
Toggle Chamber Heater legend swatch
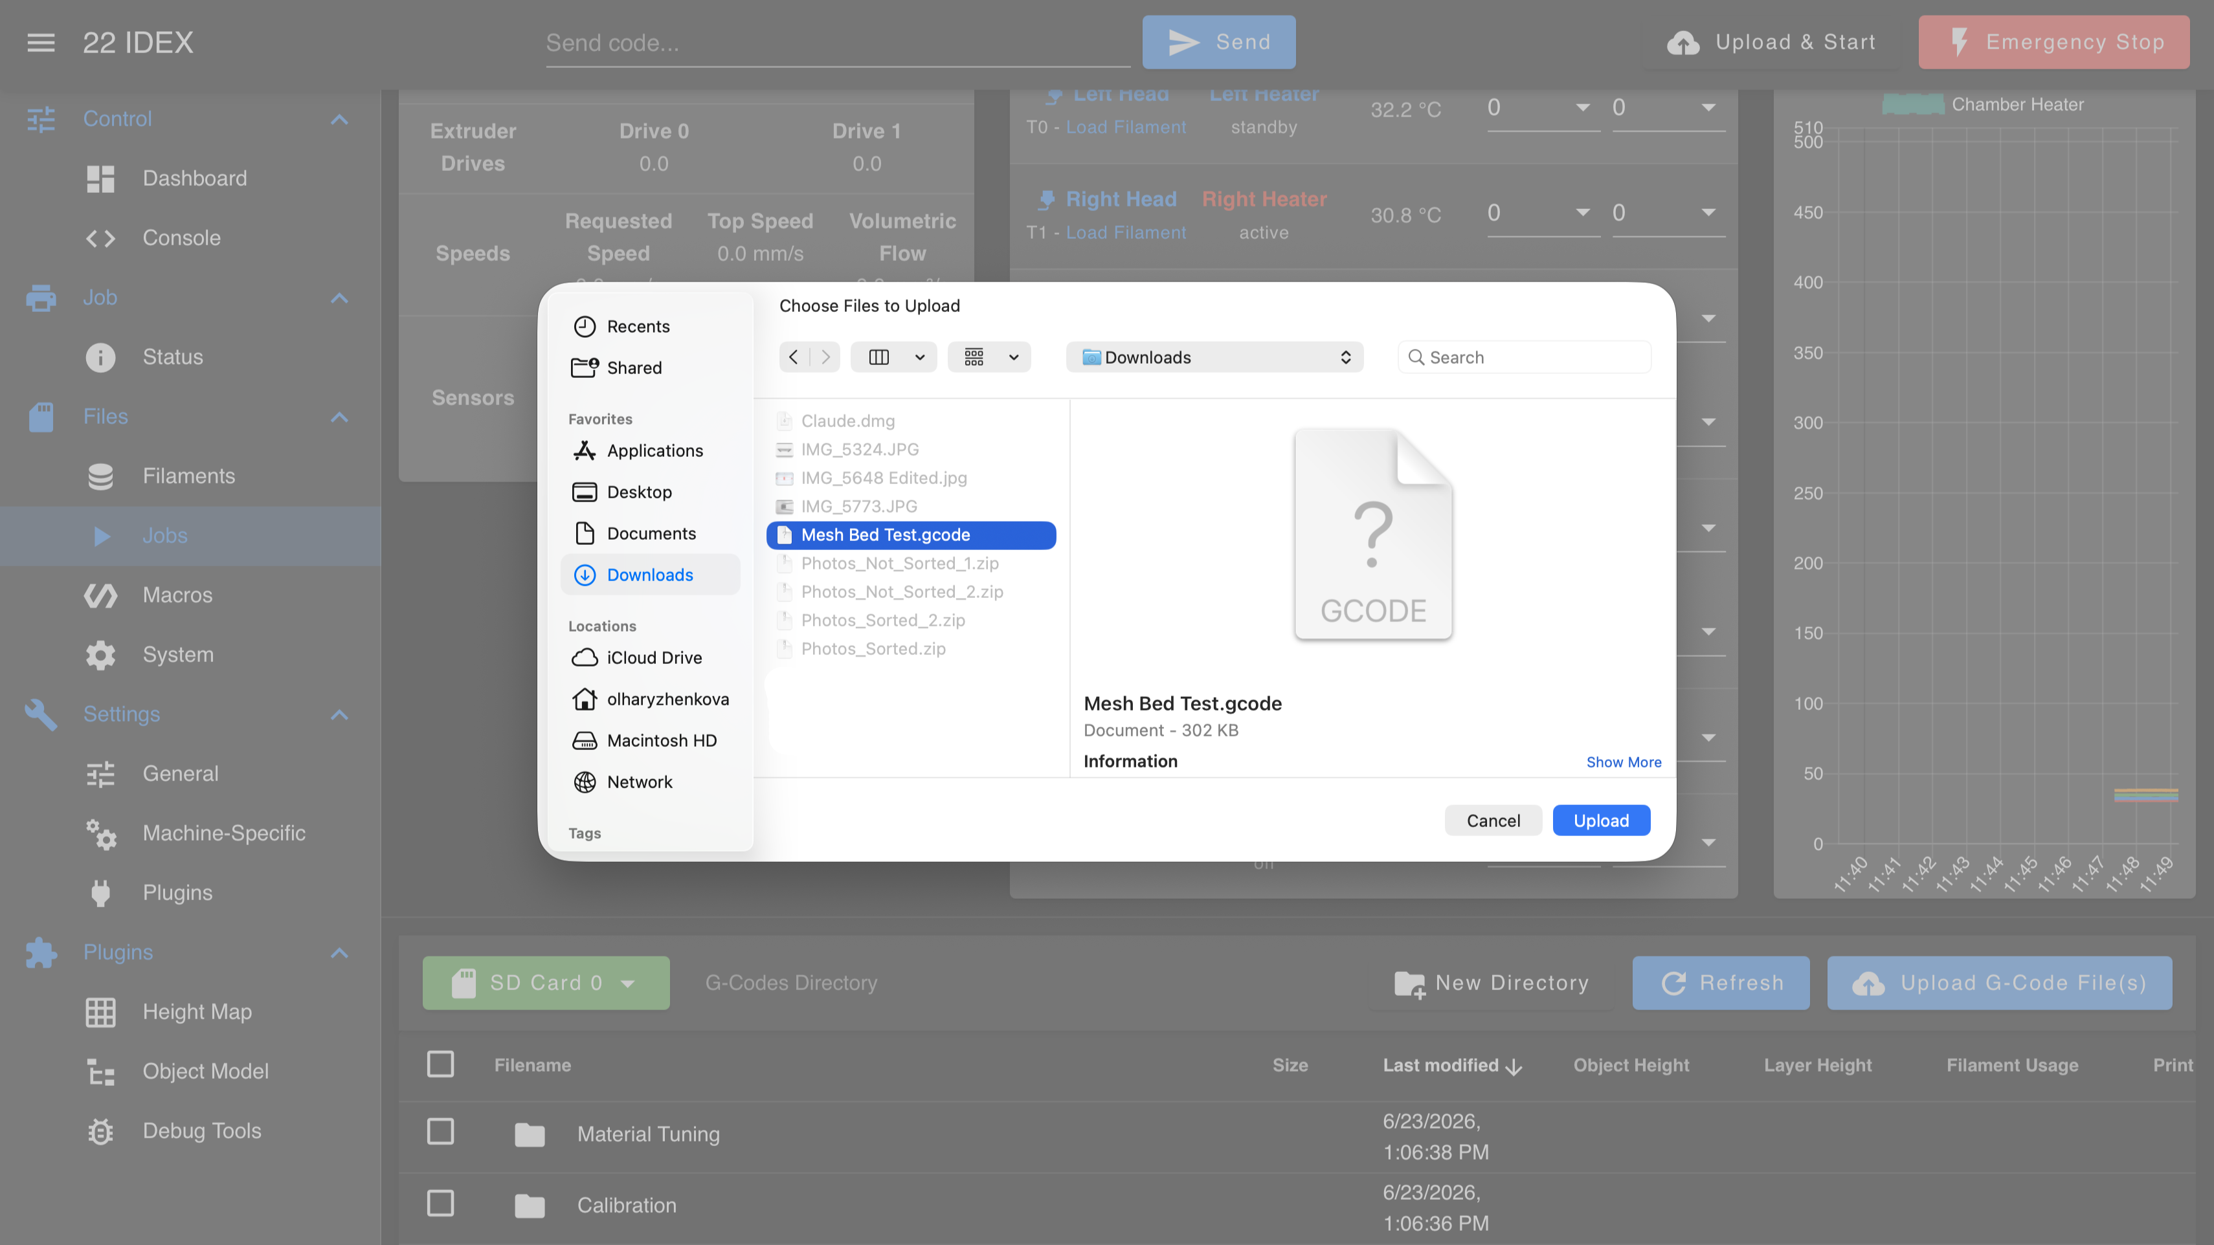[1913, 105]
